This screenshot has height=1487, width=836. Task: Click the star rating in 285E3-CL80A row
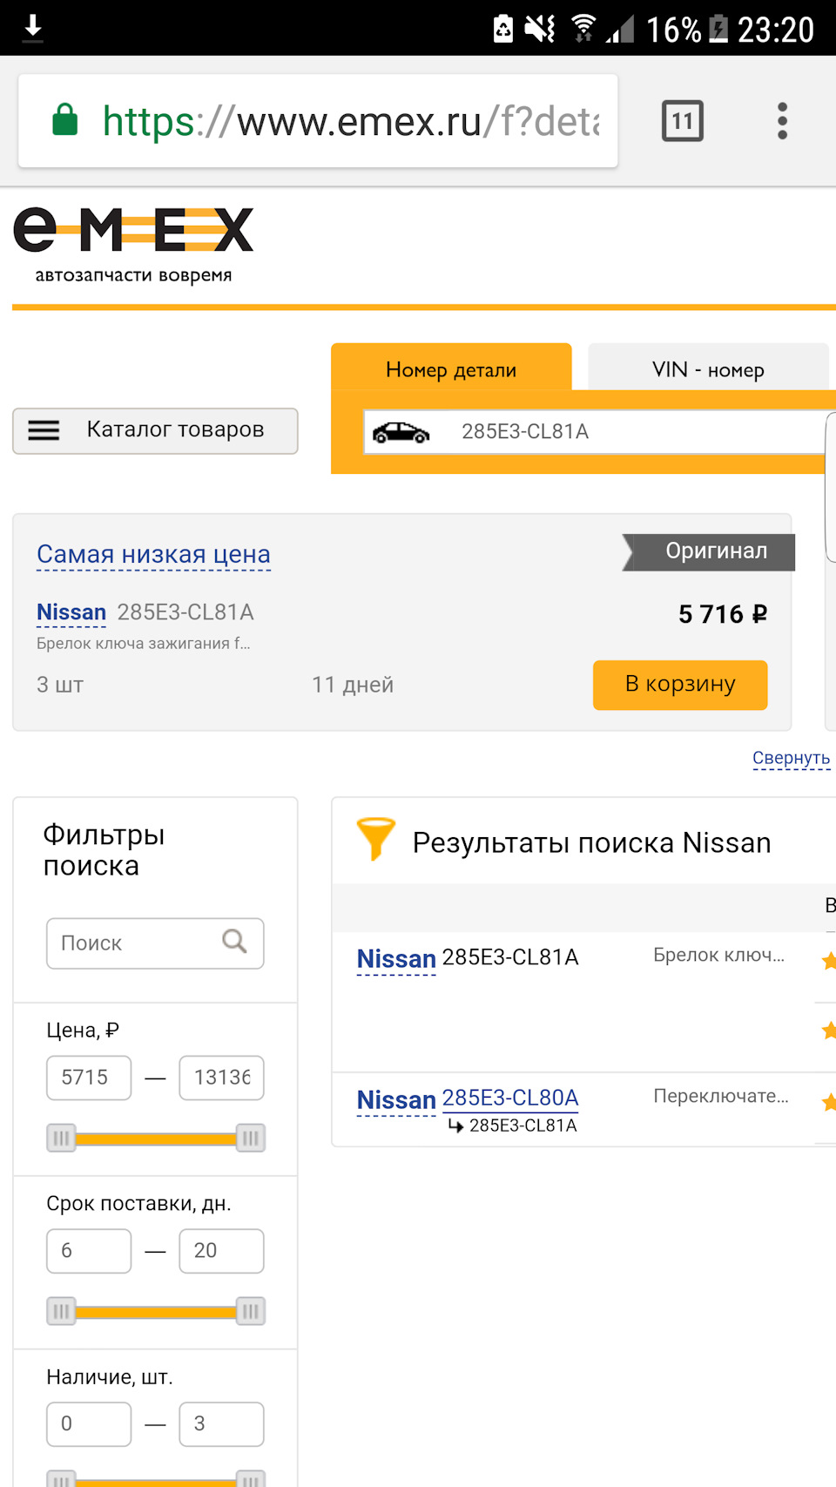point(828,1102)
